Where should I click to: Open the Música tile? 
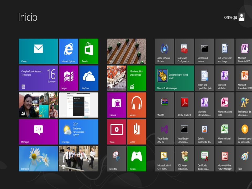137,105
